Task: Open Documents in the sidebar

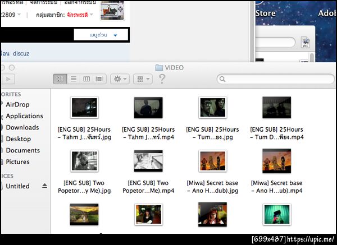Action: [x=23, y=150]
